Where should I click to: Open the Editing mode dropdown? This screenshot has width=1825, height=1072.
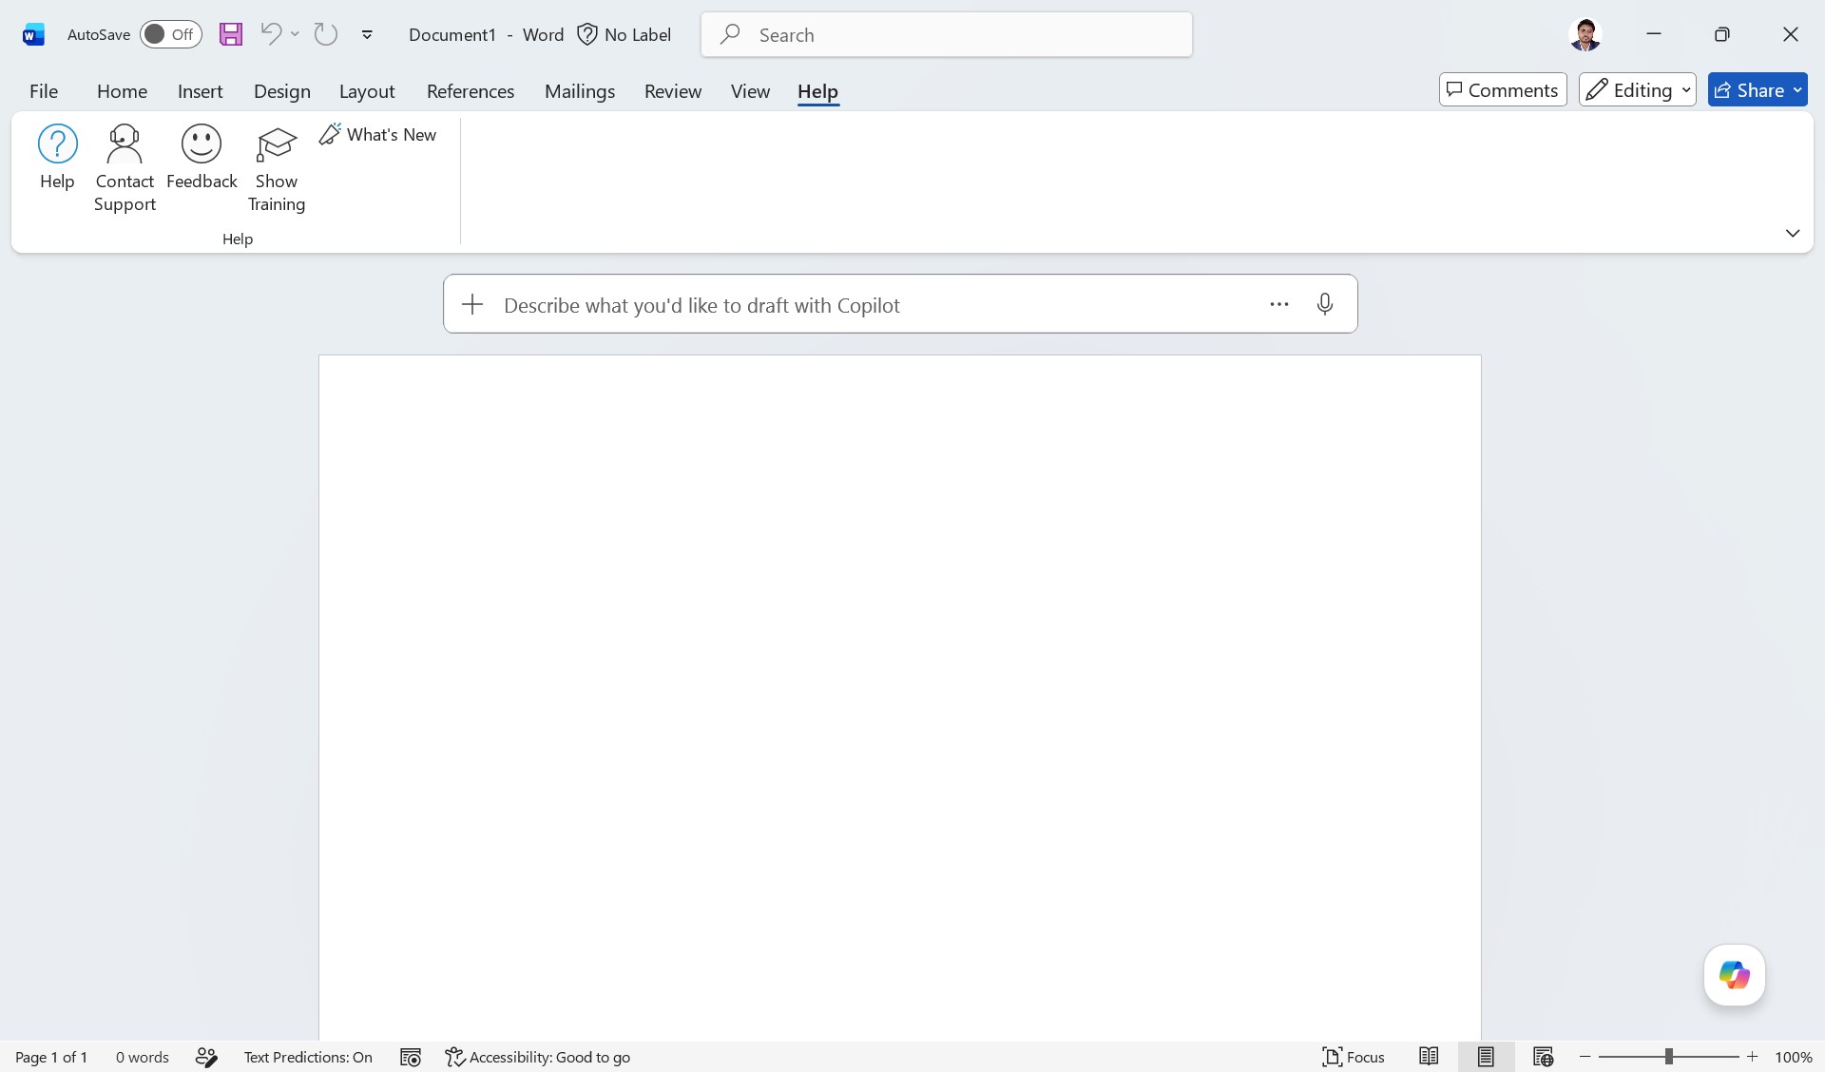point(1638,89)
